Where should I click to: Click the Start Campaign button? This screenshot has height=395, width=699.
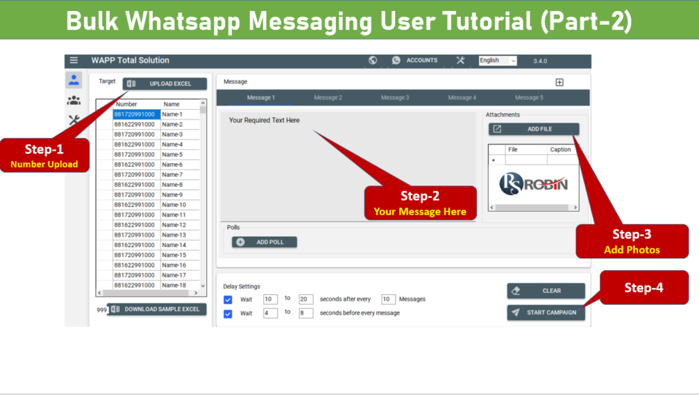[546, 312]
